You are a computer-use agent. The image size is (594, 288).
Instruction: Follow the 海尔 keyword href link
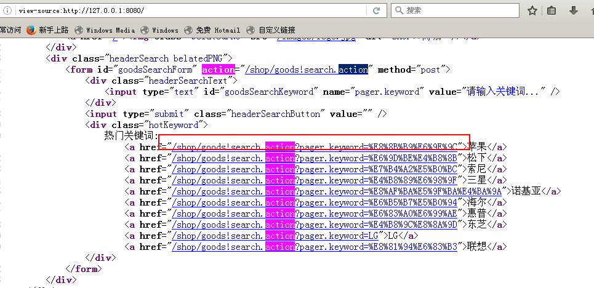click(x=315, y=202)
